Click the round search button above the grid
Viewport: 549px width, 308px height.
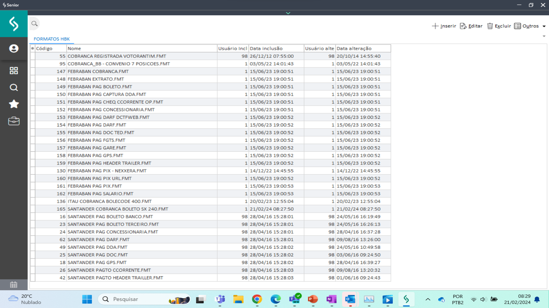34,24
